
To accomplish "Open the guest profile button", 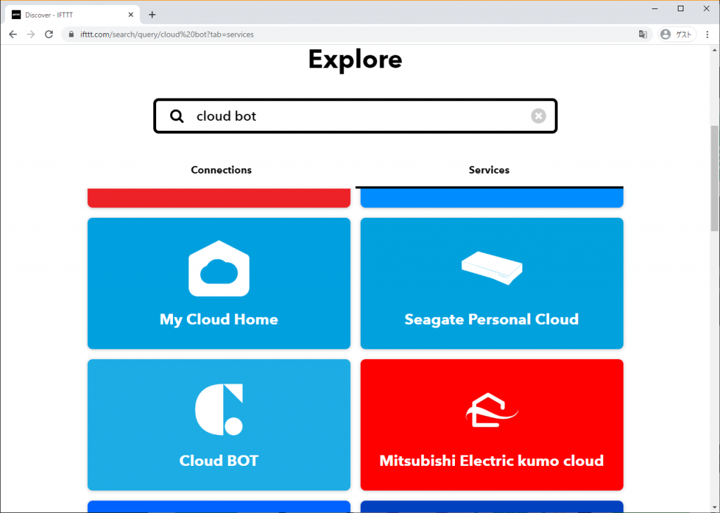I will [677, 34].
